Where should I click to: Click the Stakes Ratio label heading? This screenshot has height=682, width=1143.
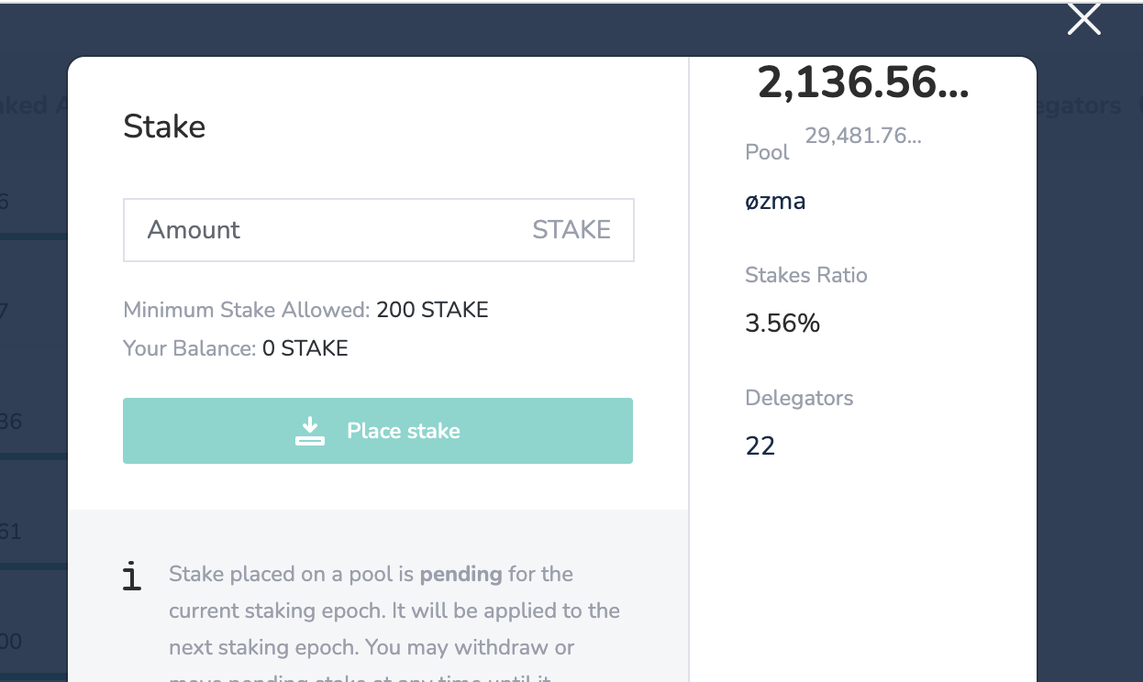coord(806,275)
